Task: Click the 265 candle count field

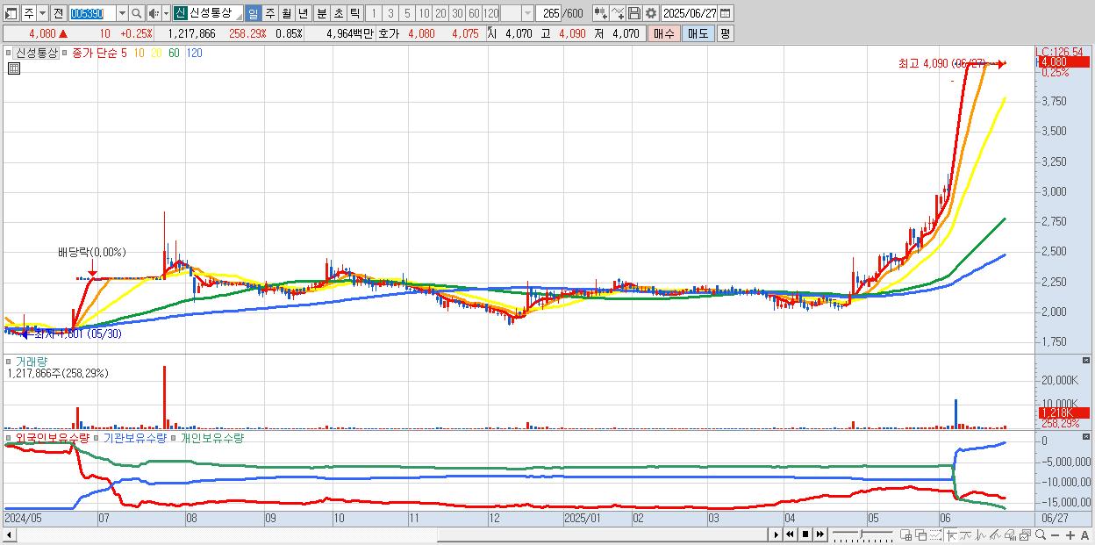Action: point(548,13)
